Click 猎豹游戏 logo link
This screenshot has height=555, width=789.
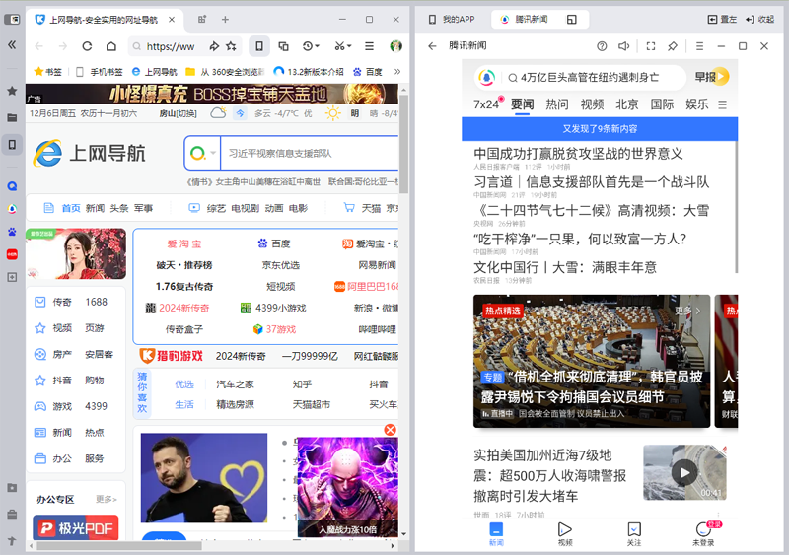tap(172, 356)
